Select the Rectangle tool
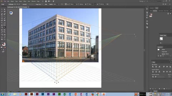This screenshot has width=172, height=96. click(2, 18)
